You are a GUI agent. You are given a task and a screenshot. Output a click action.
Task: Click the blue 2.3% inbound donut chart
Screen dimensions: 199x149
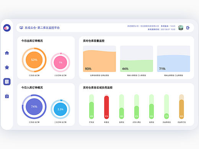(60, 109)
